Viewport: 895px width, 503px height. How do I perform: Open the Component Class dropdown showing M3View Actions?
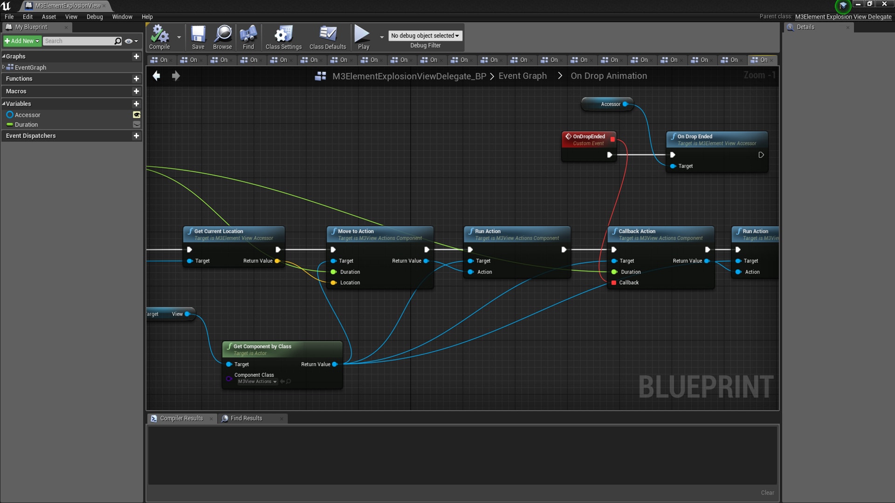(256, 381)
